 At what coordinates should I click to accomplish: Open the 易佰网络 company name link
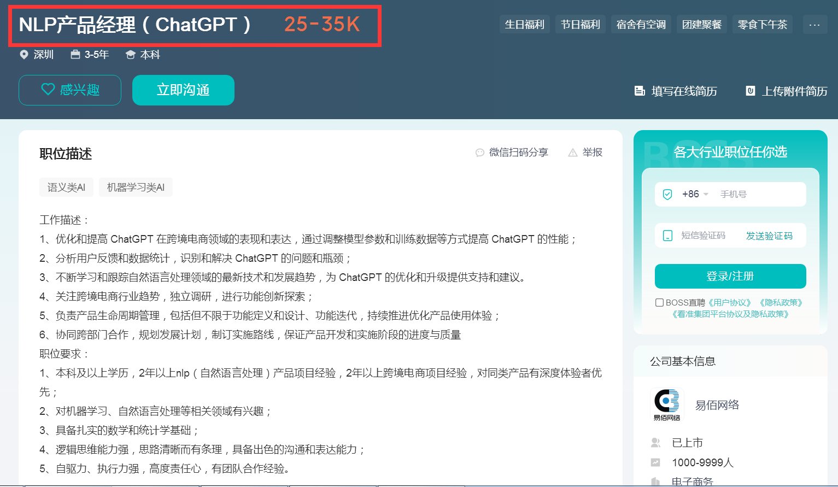[x=717, y=405]
